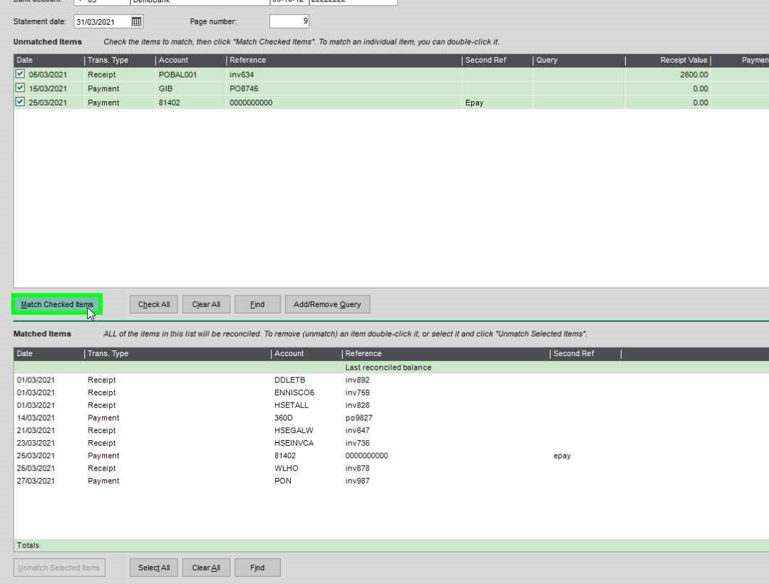
Task: Sort Unmatched Items by Account header
Action: (x=191, y=61)
